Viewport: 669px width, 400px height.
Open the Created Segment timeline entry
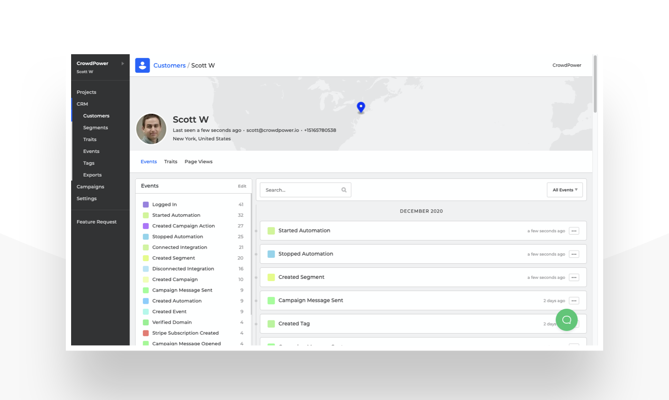tap(423, 277)
